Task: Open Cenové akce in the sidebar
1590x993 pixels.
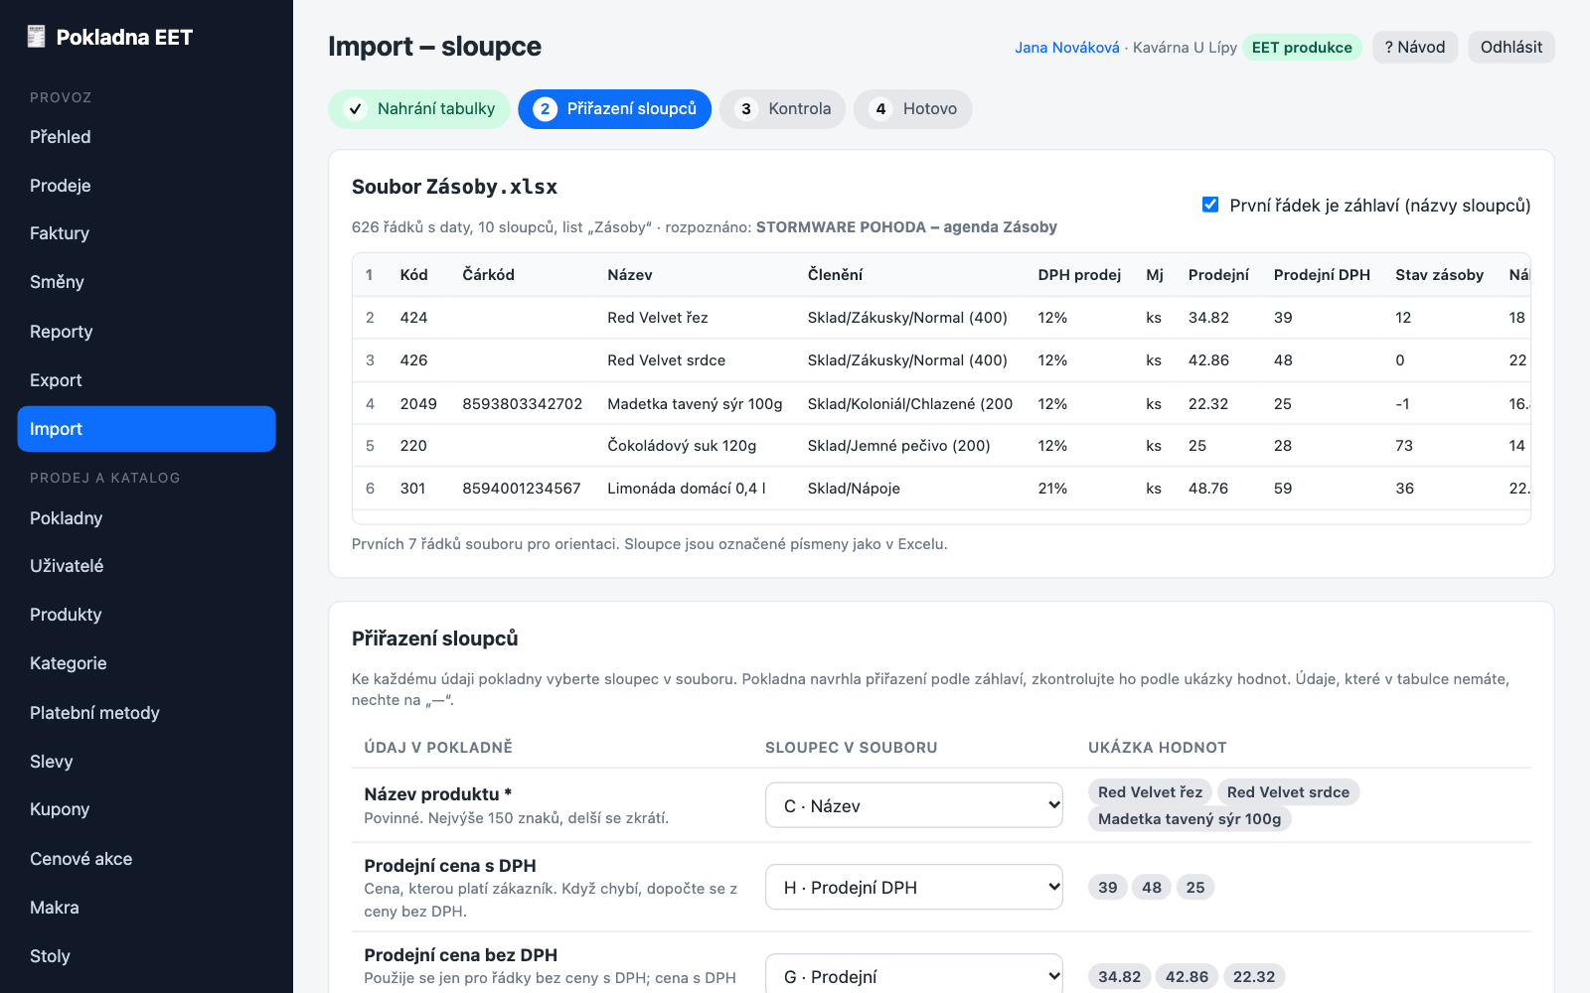Action: pos(146,859)
